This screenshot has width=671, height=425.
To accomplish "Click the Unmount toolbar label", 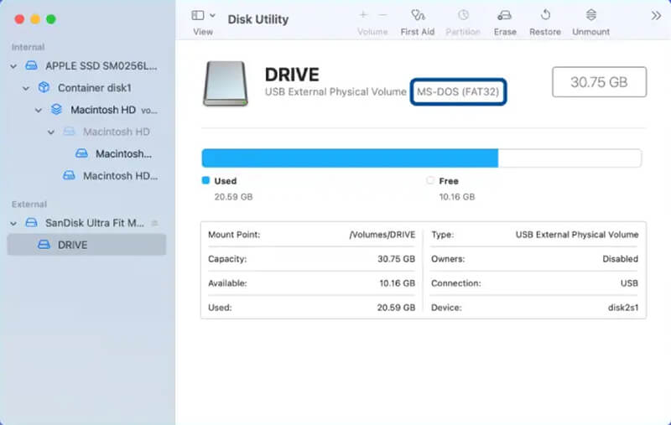I will (x=591, y=32).
